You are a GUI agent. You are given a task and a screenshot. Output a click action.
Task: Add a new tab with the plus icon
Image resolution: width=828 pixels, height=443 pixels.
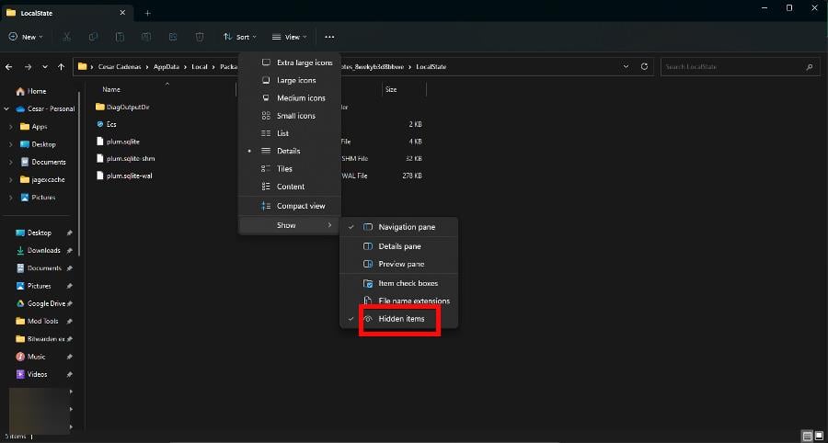[x=147, y=13]
